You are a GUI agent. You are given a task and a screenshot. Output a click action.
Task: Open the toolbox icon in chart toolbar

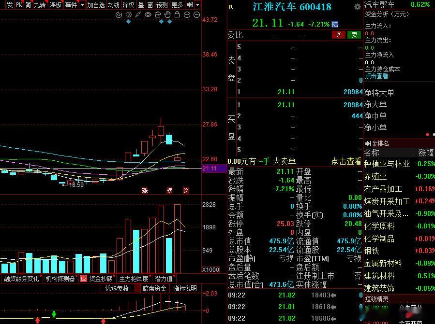point(158,15)
